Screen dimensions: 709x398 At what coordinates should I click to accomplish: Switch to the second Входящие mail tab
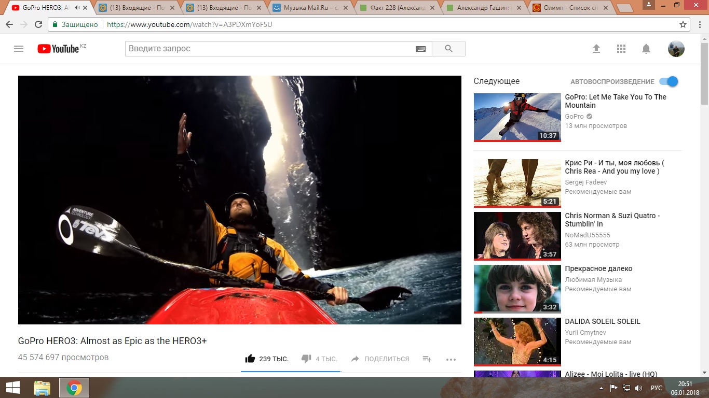click(x=224, y=8)
